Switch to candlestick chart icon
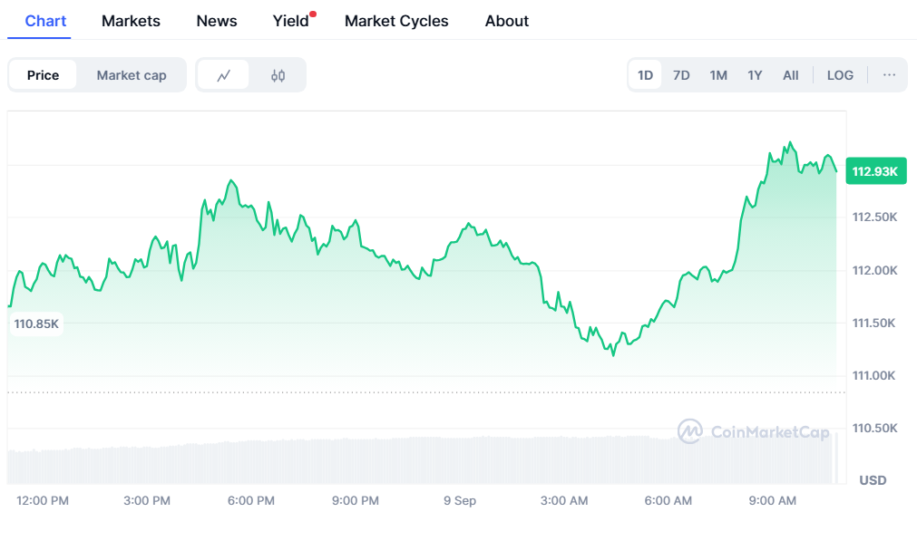 (278, 75)
